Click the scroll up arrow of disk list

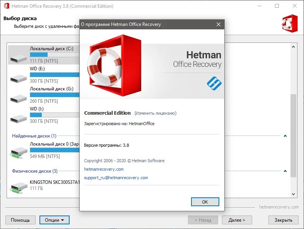click(293, 47)
